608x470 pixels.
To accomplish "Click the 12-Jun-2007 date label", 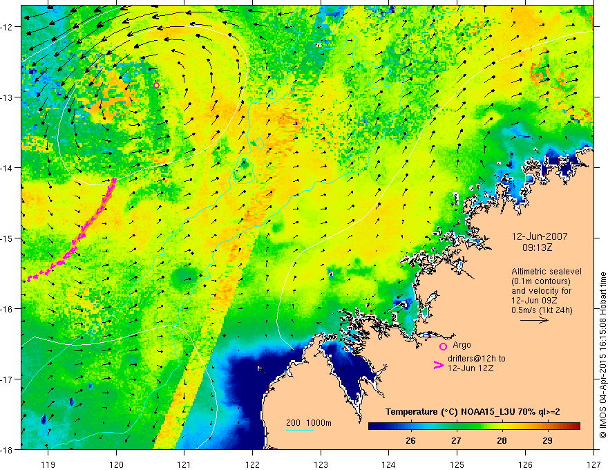I will [x=540, y=236].
